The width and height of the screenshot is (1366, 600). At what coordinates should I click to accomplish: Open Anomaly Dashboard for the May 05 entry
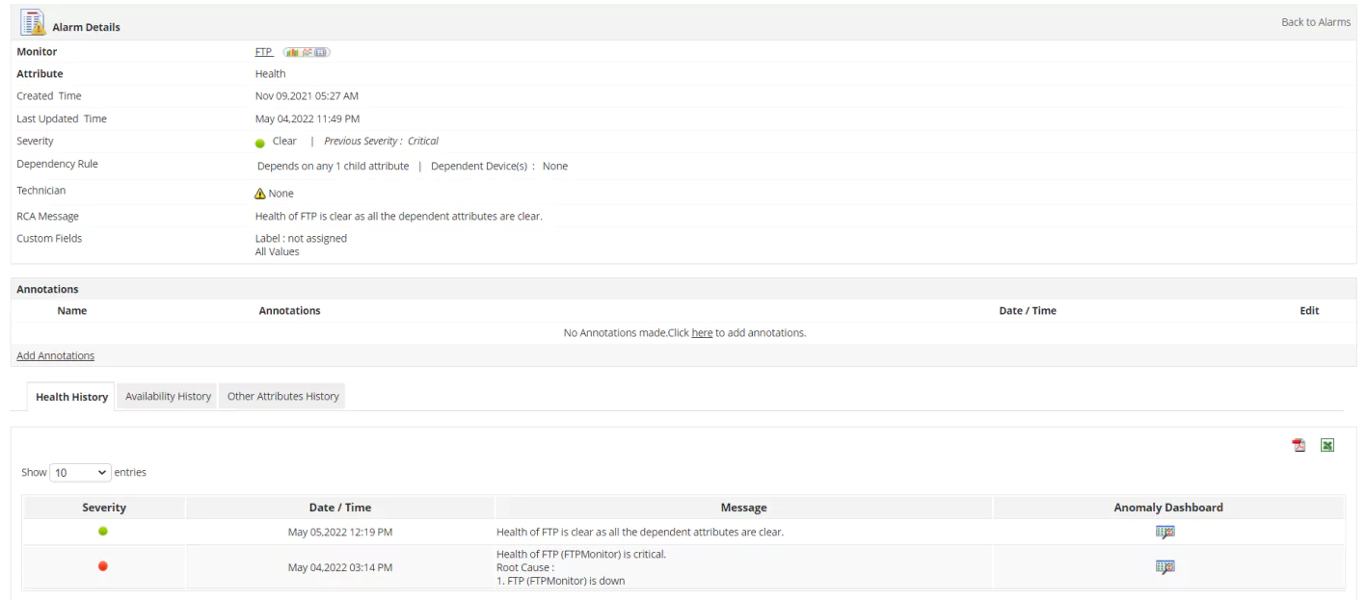[x=1167, y=532]
